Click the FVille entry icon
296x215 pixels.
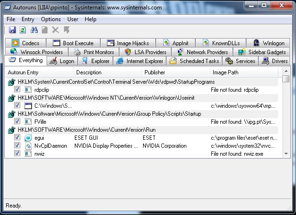point(28,122)
